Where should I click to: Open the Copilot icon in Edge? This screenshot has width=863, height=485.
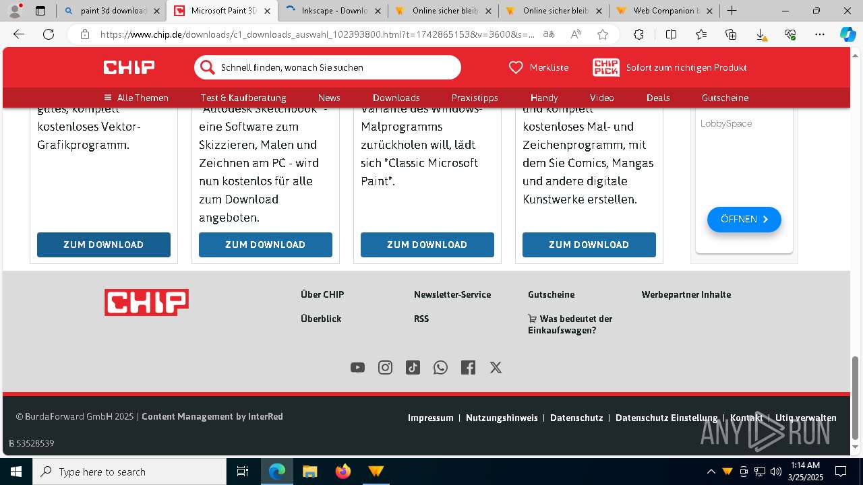tap(847, 34)
